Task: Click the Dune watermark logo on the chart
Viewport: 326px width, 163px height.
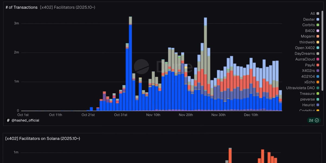Action: (142, 67)
